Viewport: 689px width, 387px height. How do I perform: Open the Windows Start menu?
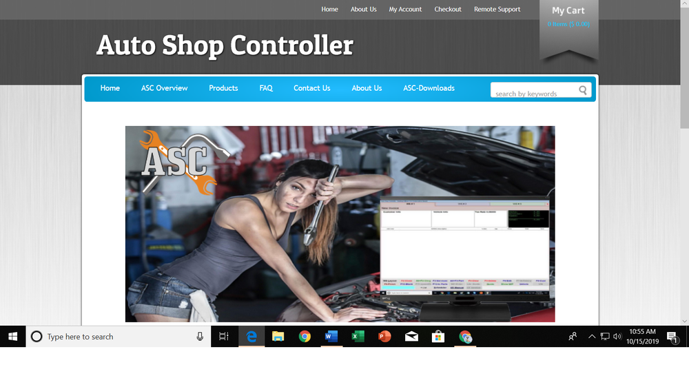[12, 337]
